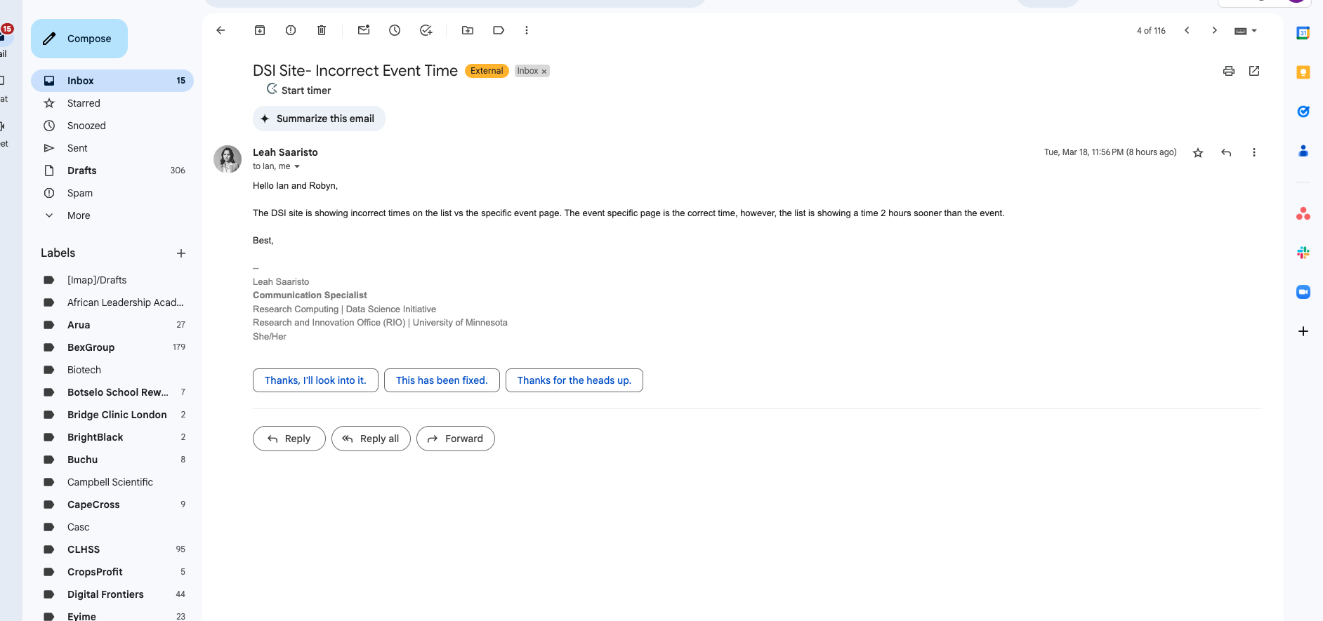Delete the email with the trash icon

tap(322, 30)
